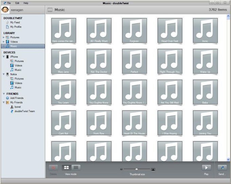This screenshot has height=184, width=231.
Task: Open the My Friends group
Action: click(16, 102)
